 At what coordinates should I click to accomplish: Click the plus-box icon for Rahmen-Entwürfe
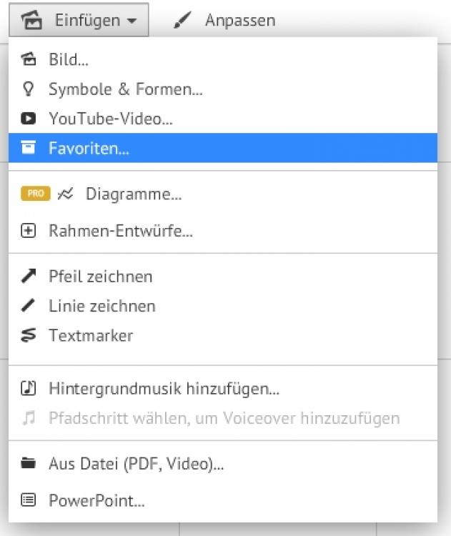coord(29,232)
